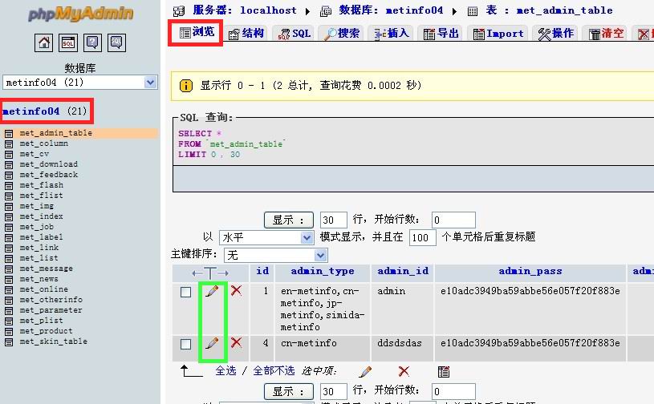The height and width of the screenshot is (404, 654).
Task: Delete row with id 1 red X
Action: (236, 290)
